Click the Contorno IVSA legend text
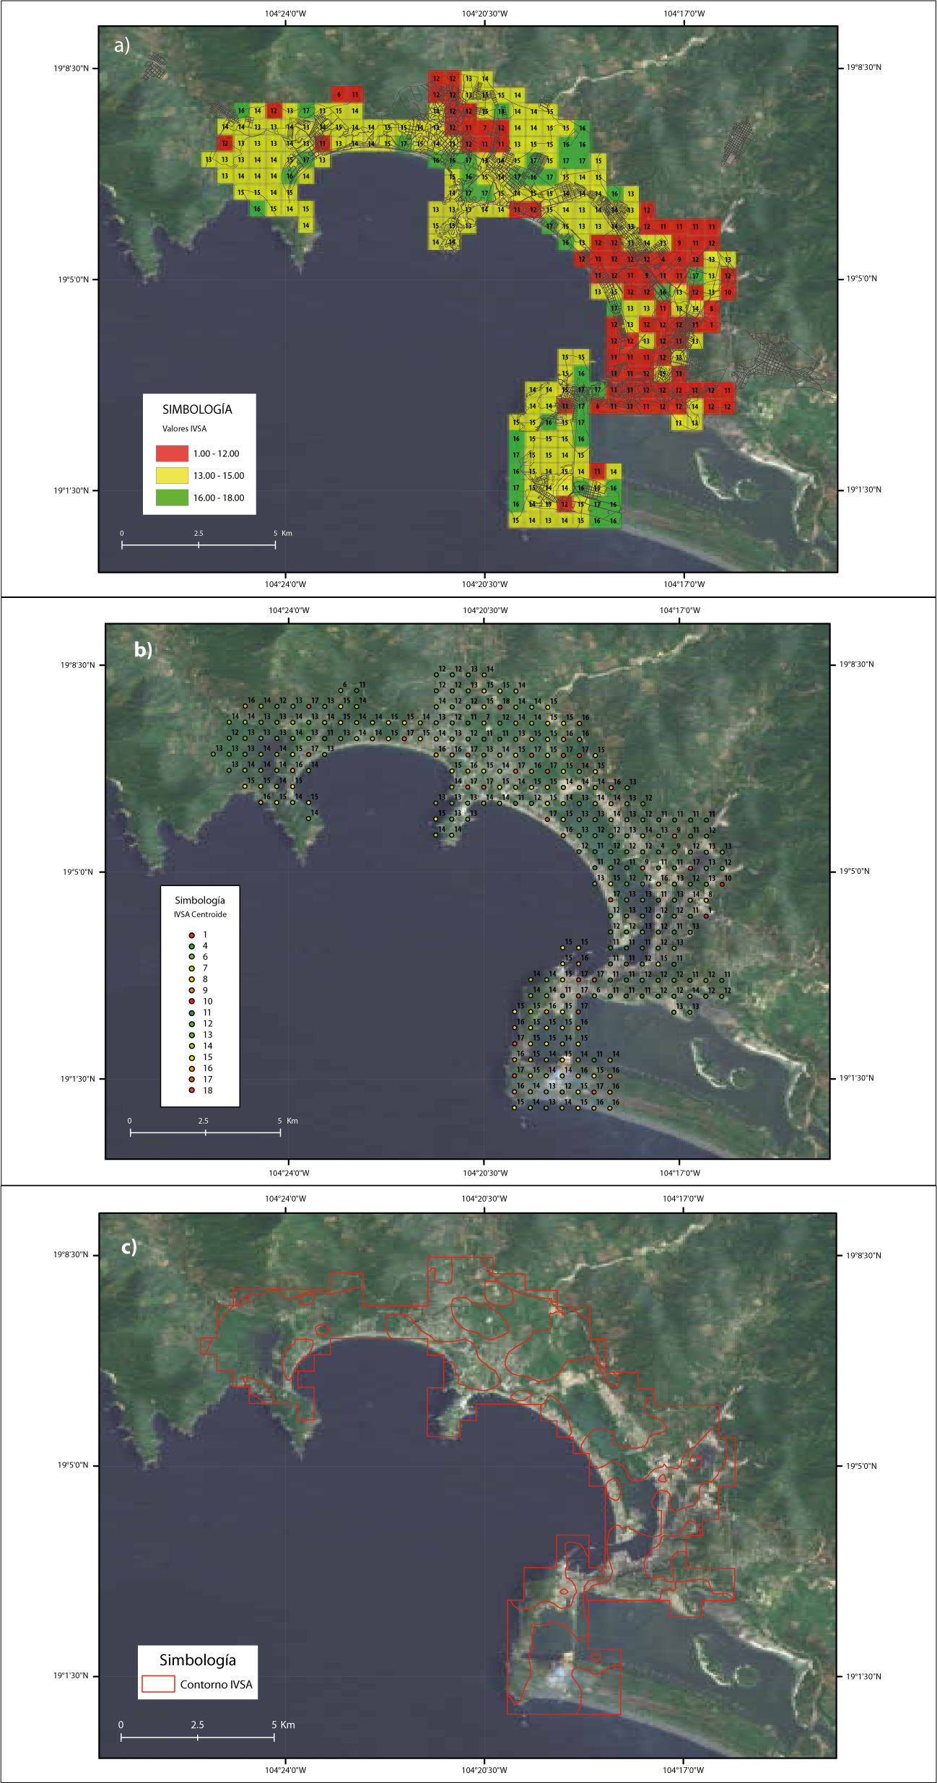This screenshot has height=1783, width=937. tap(216, 1684)
